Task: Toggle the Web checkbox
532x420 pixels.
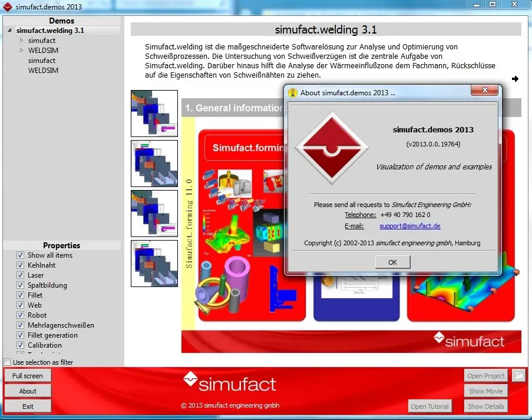Action: click(x=21, y=305)
